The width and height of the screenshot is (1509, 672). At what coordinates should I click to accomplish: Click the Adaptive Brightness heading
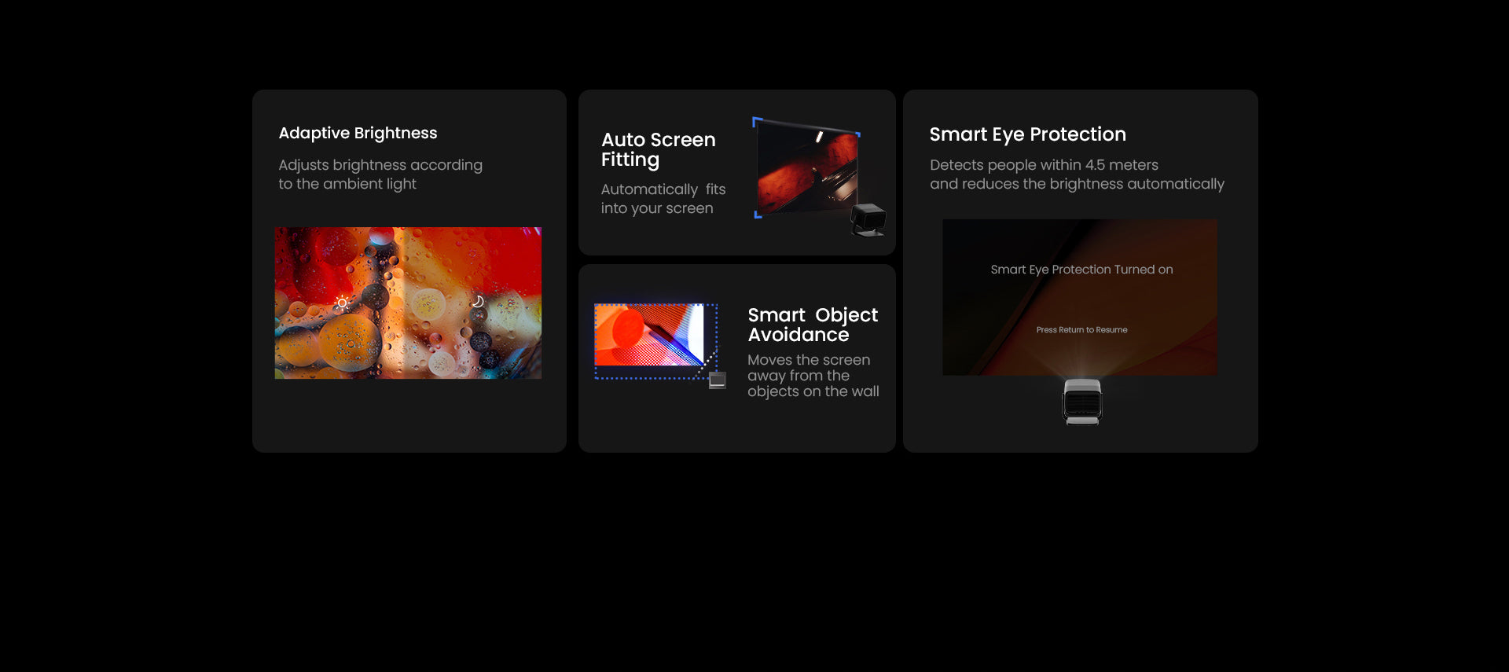click(x=358, y=133)
